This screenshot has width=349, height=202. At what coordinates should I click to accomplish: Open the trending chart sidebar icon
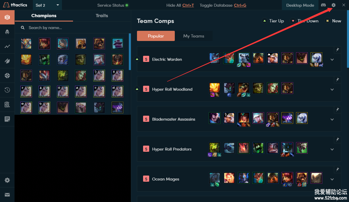click(7, 47)
